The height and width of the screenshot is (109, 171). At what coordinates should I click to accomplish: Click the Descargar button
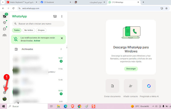click(131, 69)
